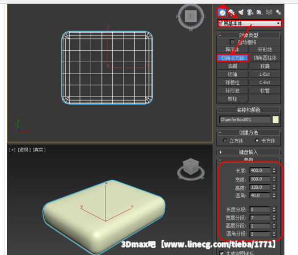
Task: Select the Geometry sphere icon
Action: [x=222, y=12]
